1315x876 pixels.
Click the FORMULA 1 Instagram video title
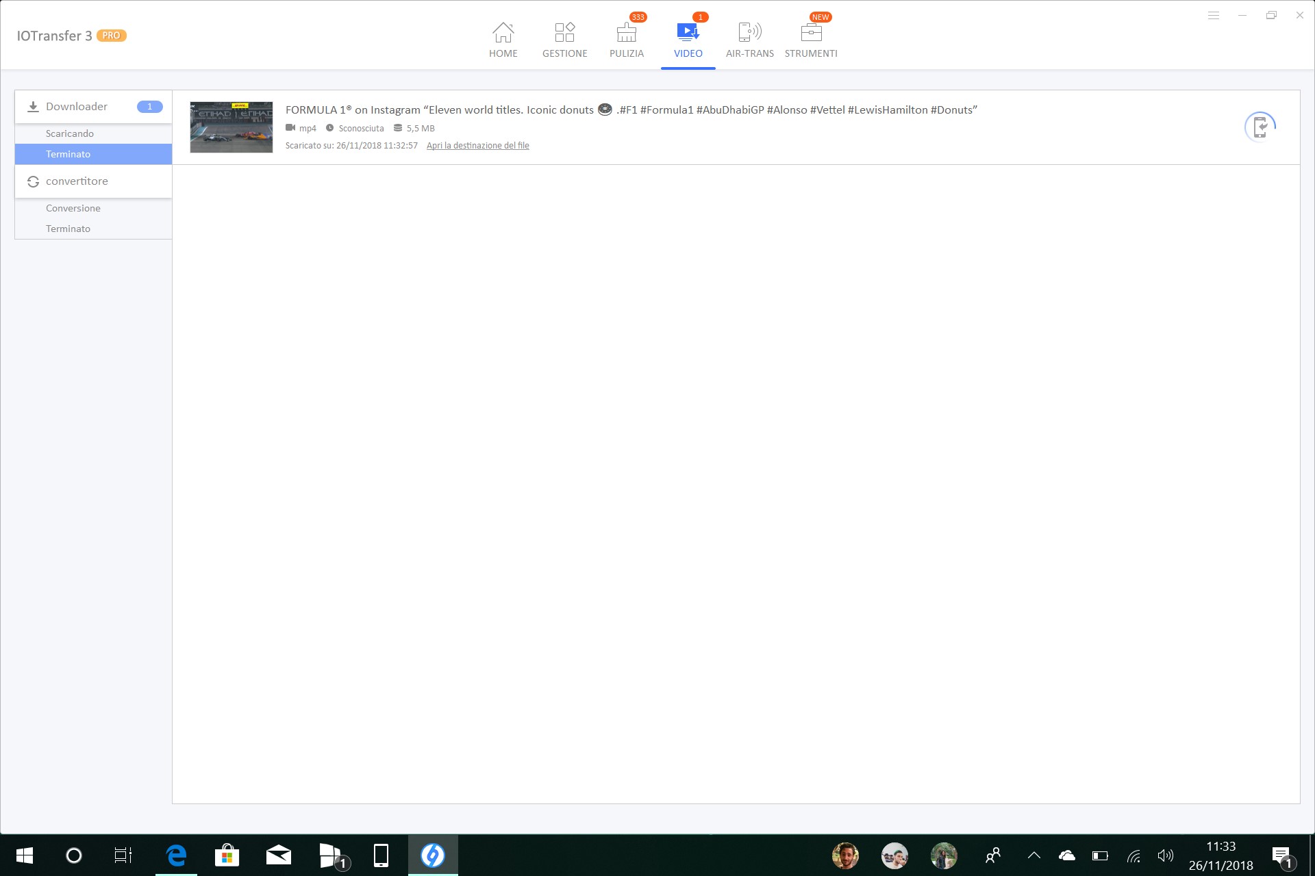631,109
